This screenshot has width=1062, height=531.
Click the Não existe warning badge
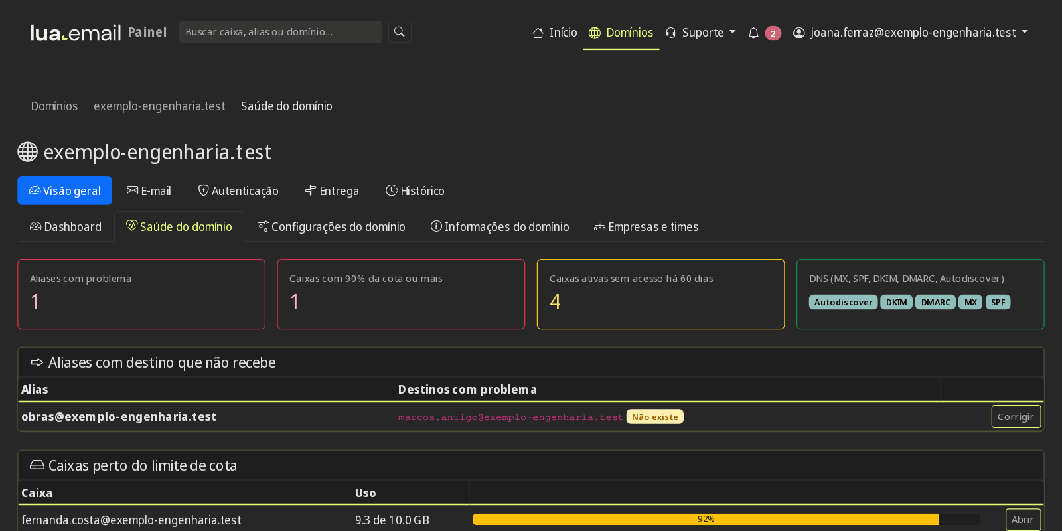coord(654,417)
